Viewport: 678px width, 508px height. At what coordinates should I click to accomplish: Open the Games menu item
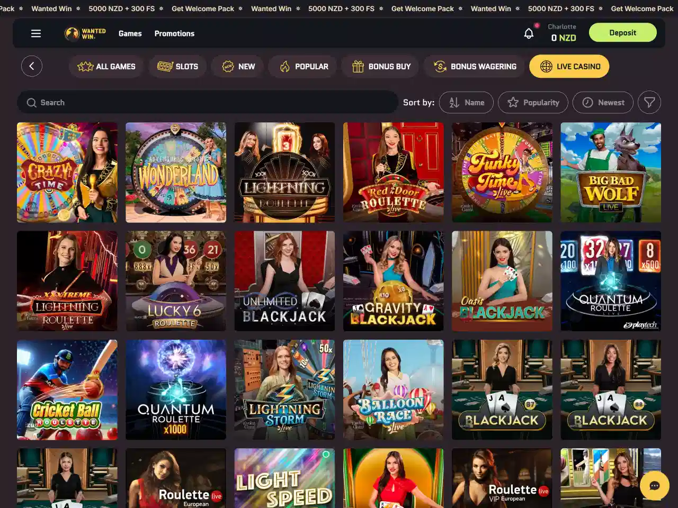click(x=130, y=33)
